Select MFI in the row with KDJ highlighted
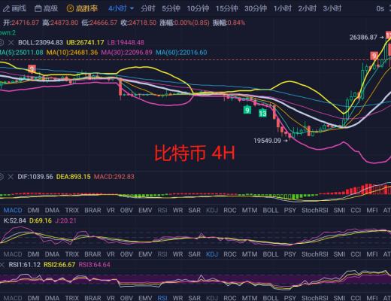Viewport: 391px width, 301px height. click(372, 254)
